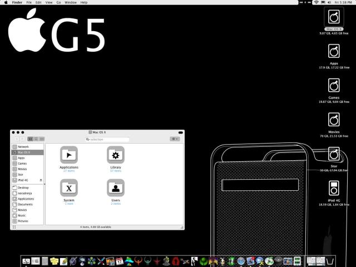Select the Stor drive icon on desktop
Screen dimensions: 356x267
334,154
